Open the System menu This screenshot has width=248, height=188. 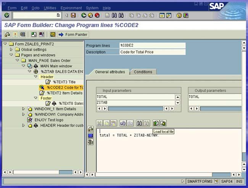pyautogui.click(x=92, y=8)
